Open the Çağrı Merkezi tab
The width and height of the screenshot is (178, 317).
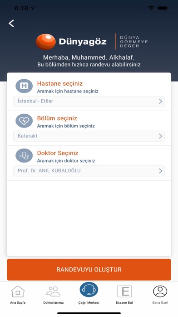click(89, 293)
